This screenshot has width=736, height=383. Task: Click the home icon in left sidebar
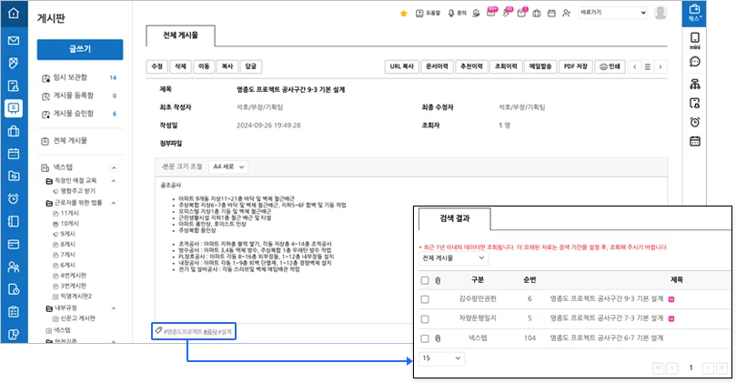tap(13, 14)
